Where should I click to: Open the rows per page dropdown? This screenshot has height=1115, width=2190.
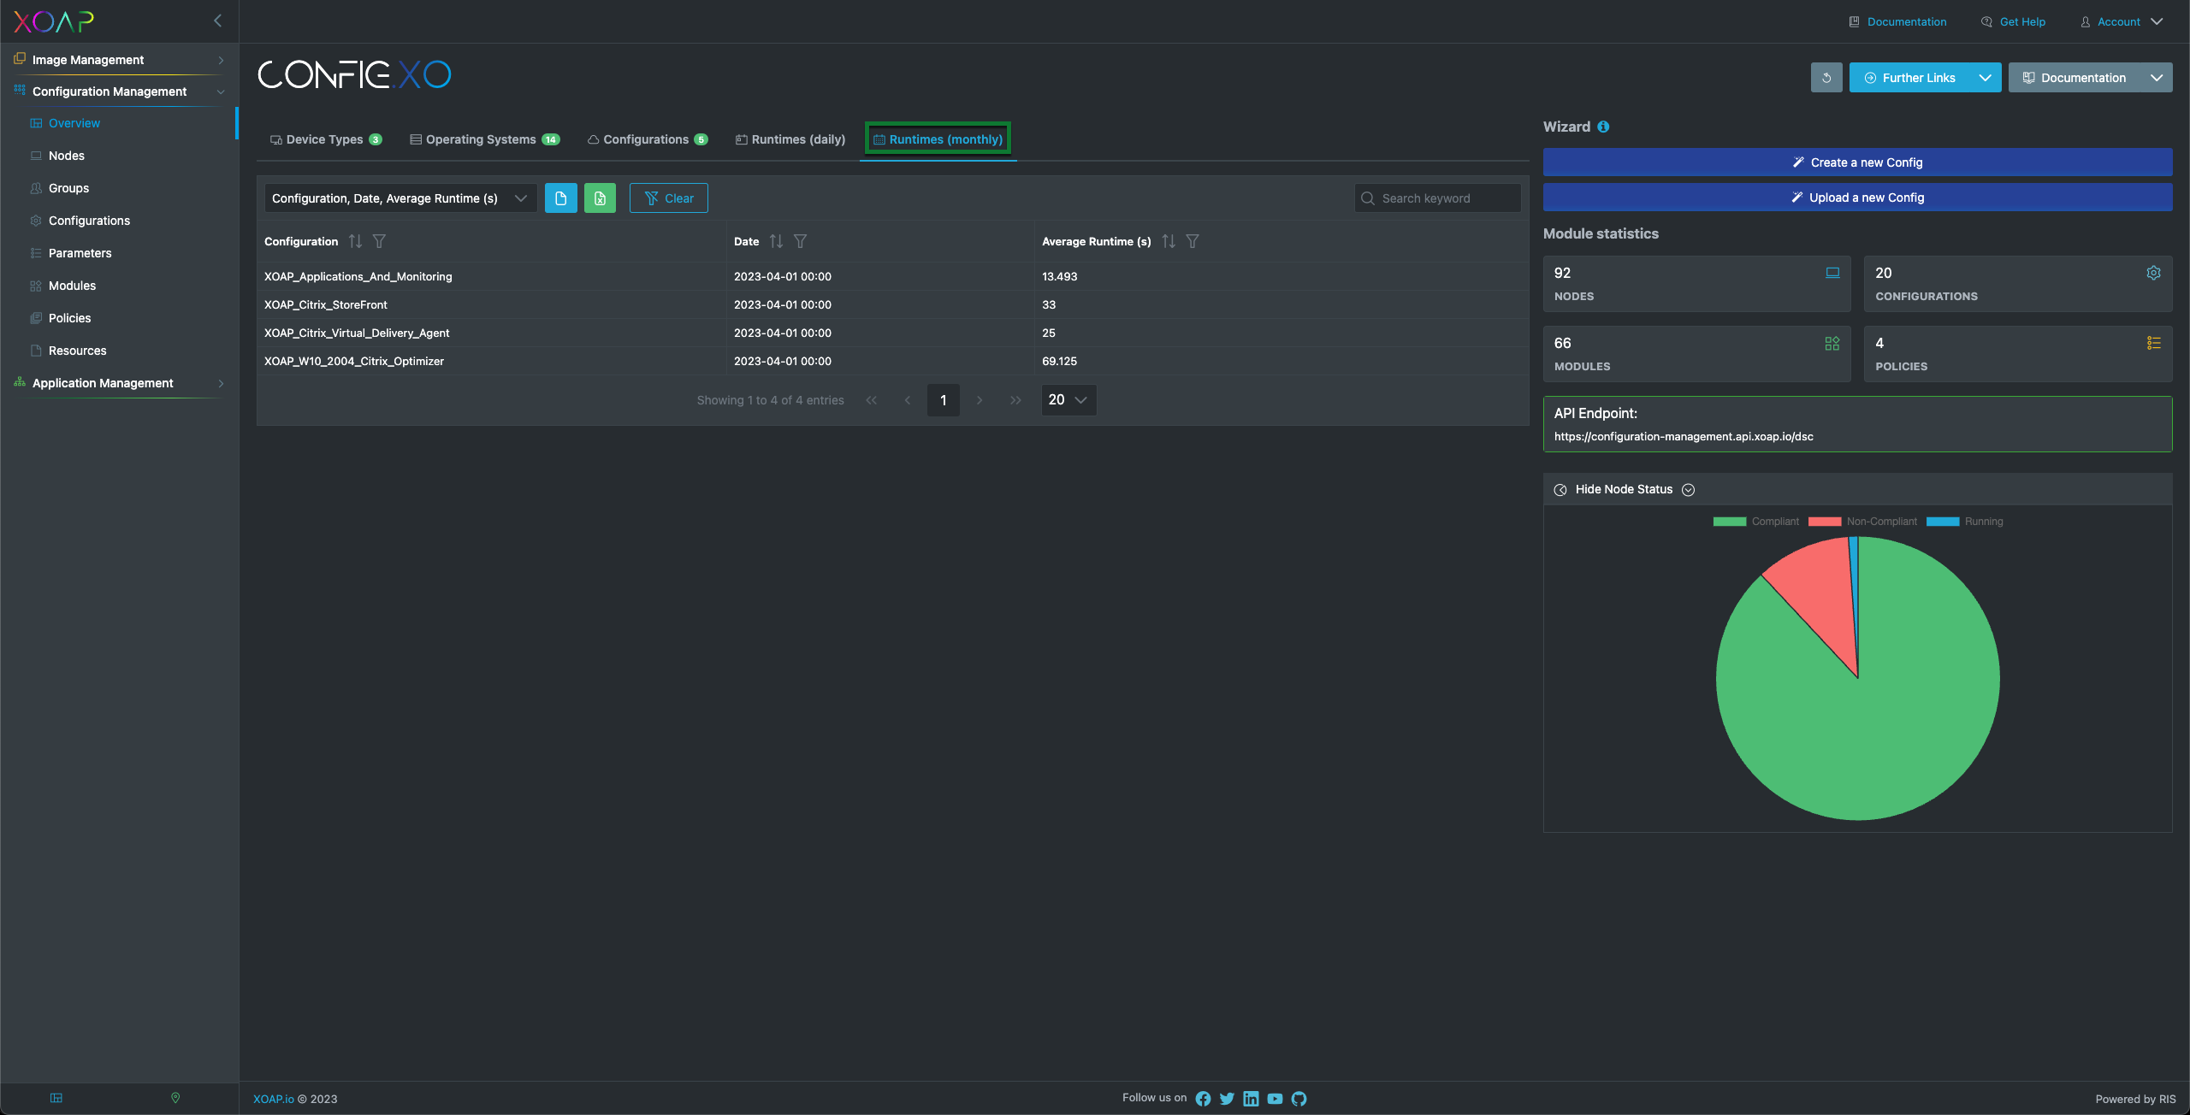1068,400
